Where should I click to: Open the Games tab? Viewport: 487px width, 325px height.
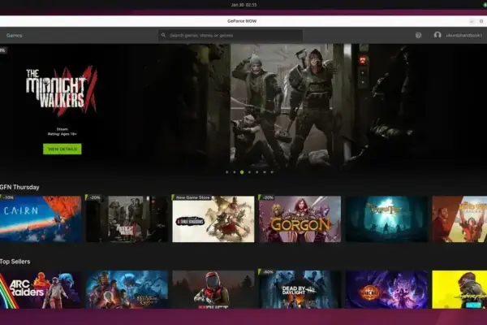[15, 36]
